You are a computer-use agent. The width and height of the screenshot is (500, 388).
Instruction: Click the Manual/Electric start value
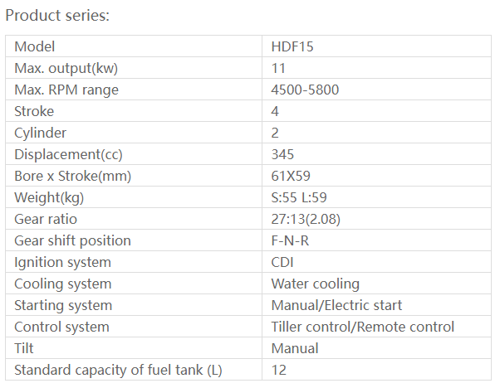click(x=336, y=305)
